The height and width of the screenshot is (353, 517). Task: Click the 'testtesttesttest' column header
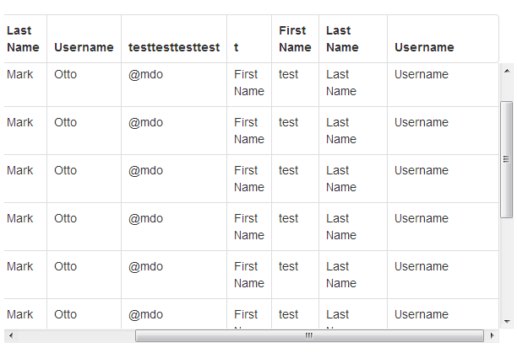(173, 47)
